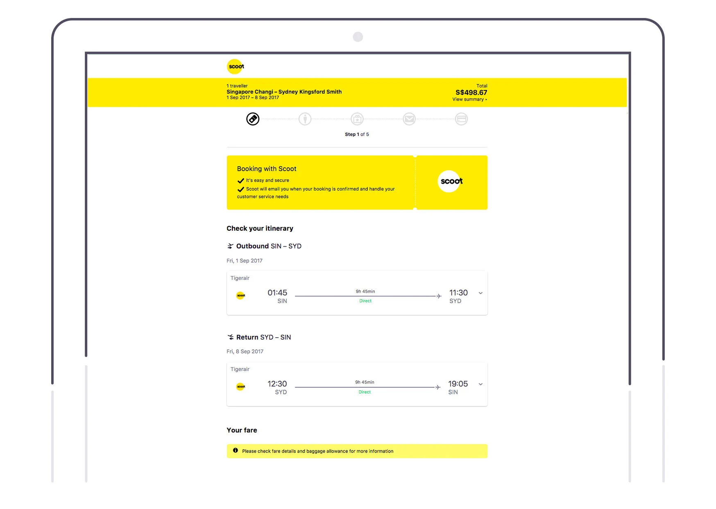Expand the return SYD to SIN flight details
Image resolution: width=716 pixels, height=509 pixels.
[x=480, y=384]
